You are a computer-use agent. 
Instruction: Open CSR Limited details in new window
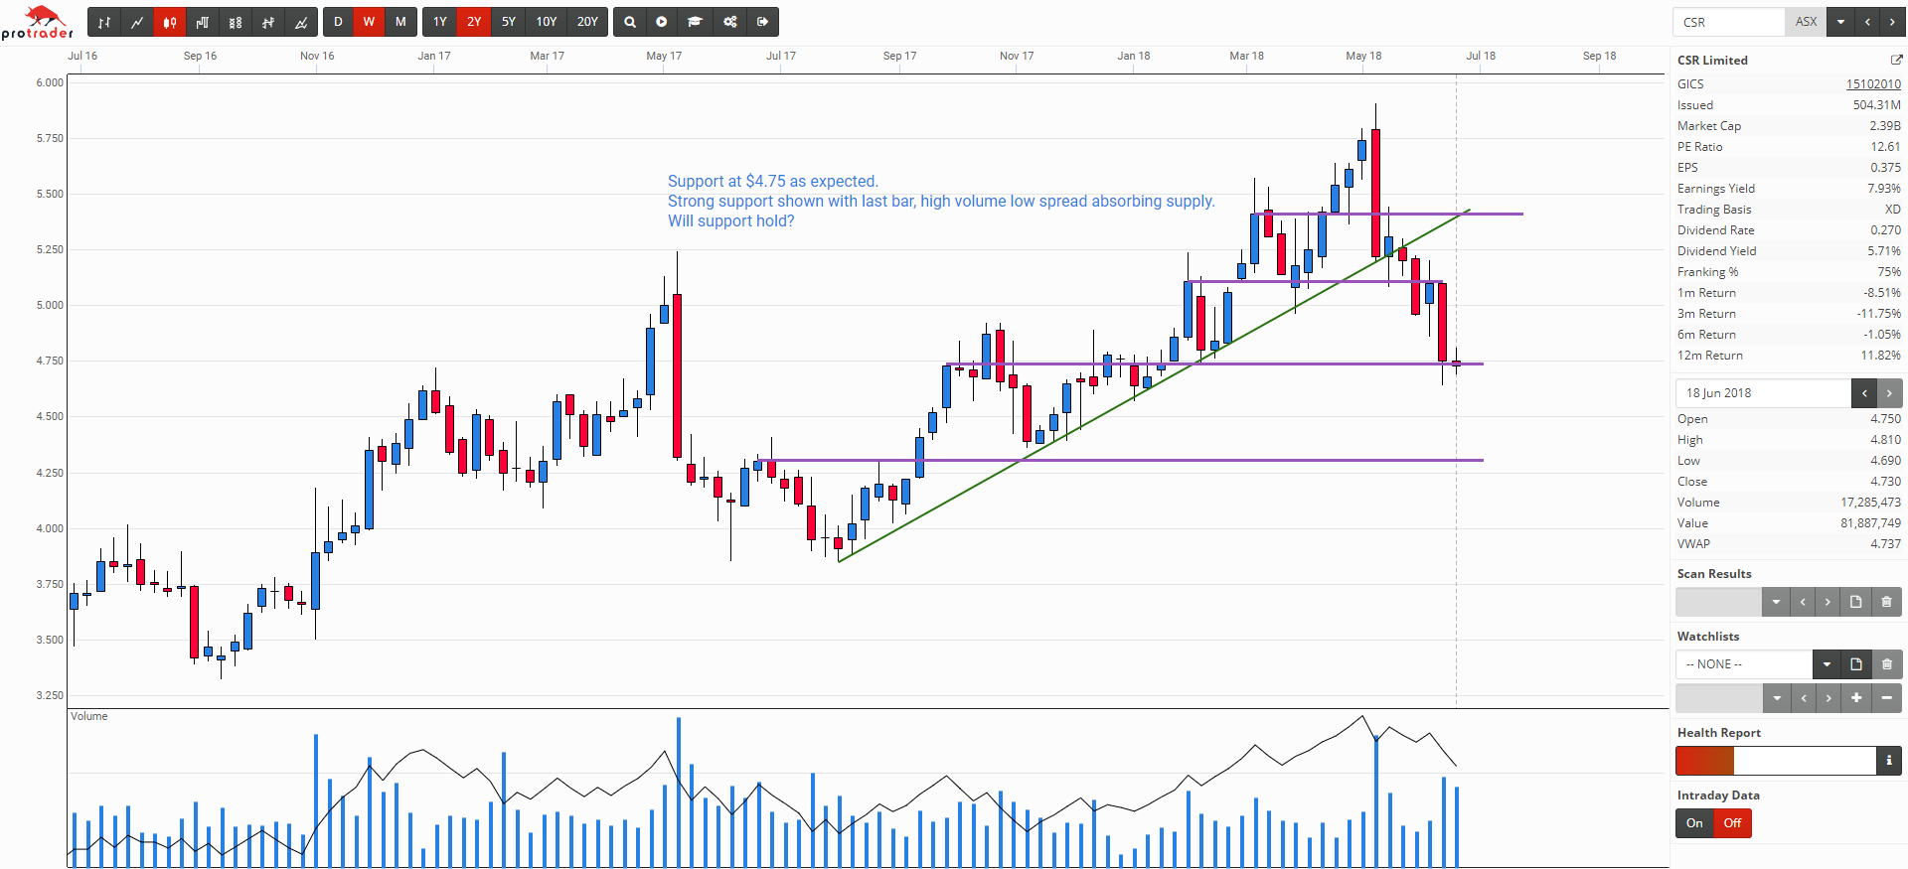(1896, 61)
